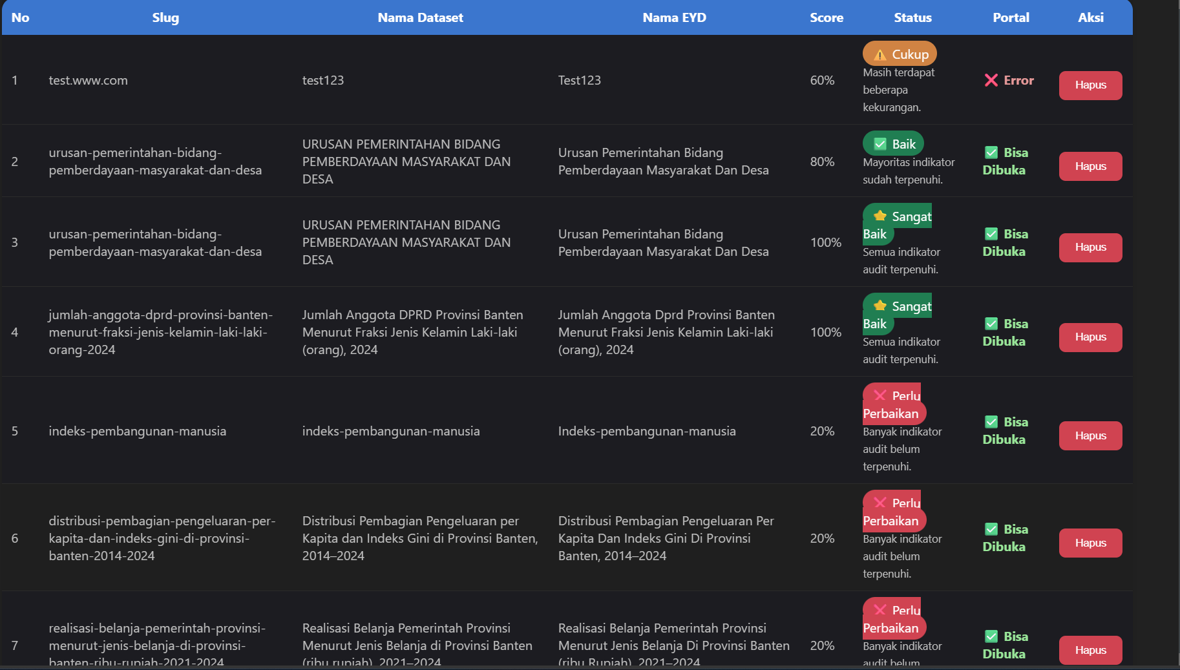
Task: Click the 100% score in row 3
Action: tap(826, 242)
